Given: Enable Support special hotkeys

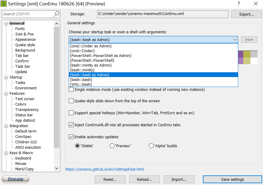Looking at the screenshot, I should click(x=71, y=113).
